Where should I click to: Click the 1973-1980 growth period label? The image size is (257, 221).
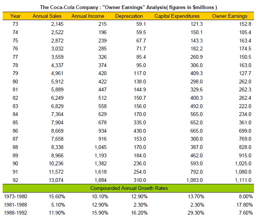[x=16, y=196]
